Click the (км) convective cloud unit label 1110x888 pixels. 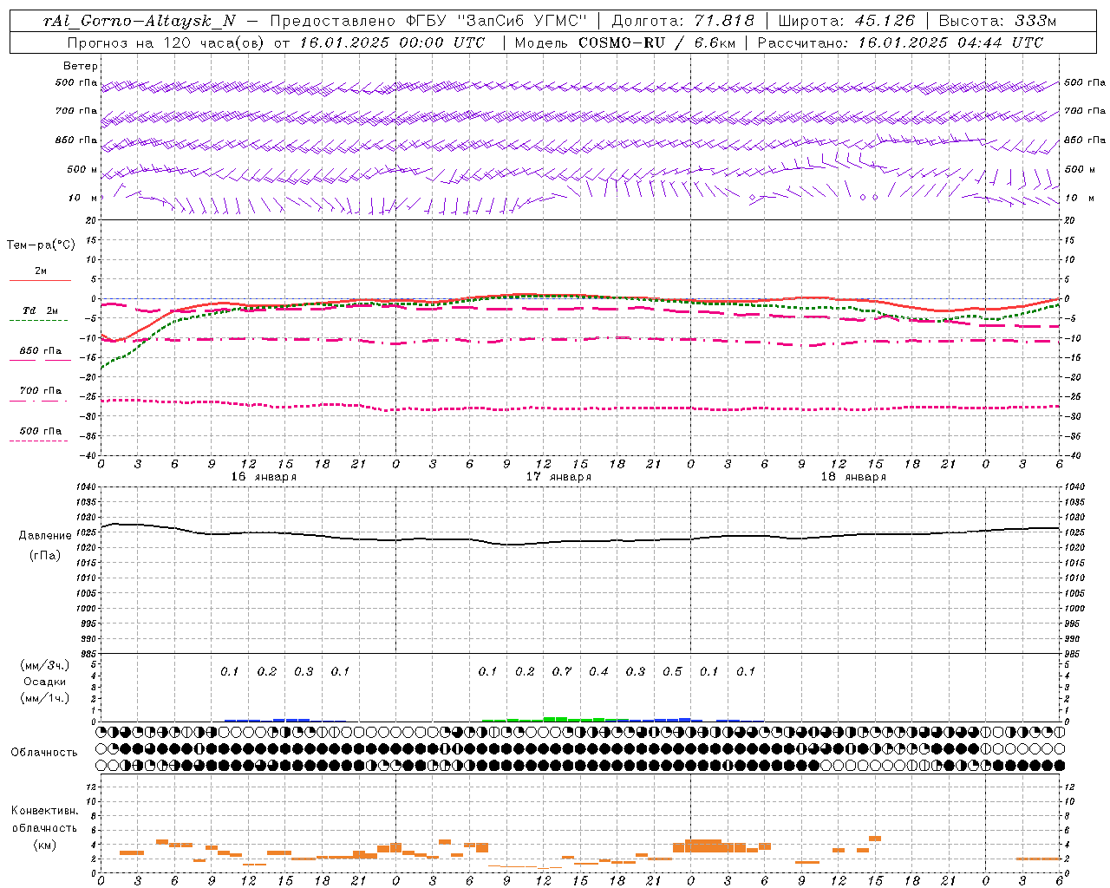44,845
